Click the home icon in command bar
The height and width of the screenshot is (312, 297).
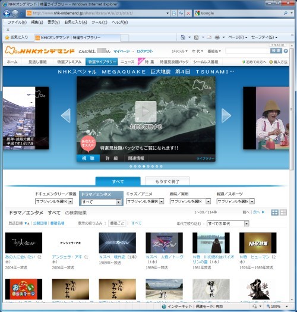183,37
